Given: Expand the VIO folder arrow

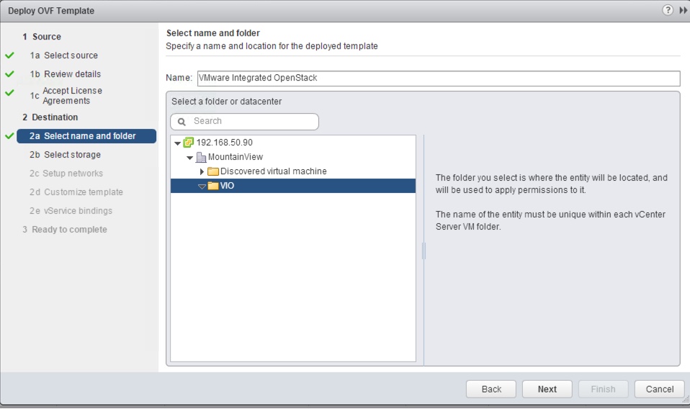Looking at the screenshot, I should (x=202, y=186).
